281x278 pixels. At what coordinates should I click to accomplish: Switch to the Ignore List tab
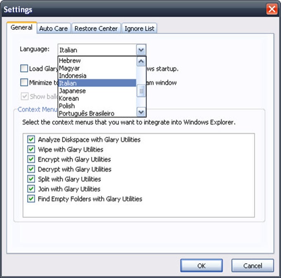point(139,29)
